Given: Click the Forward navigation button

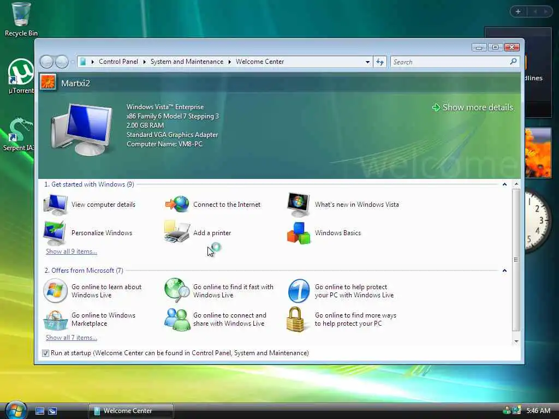Looking at the screenshot, I should click(x=62, y=62).
